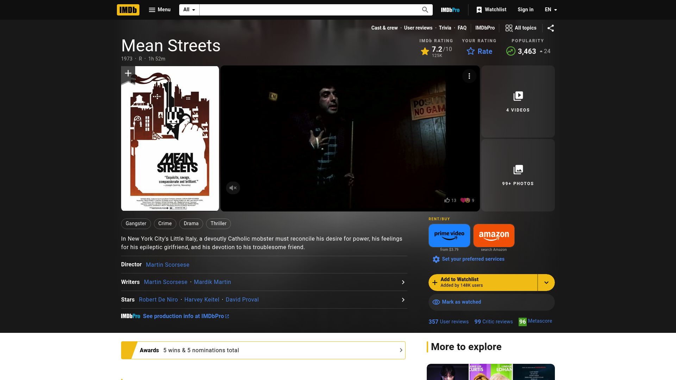The height and width of the screenshot is (380, 676).
Task: Expand the Stars row chevron
Action: click(x=403, y=300)
